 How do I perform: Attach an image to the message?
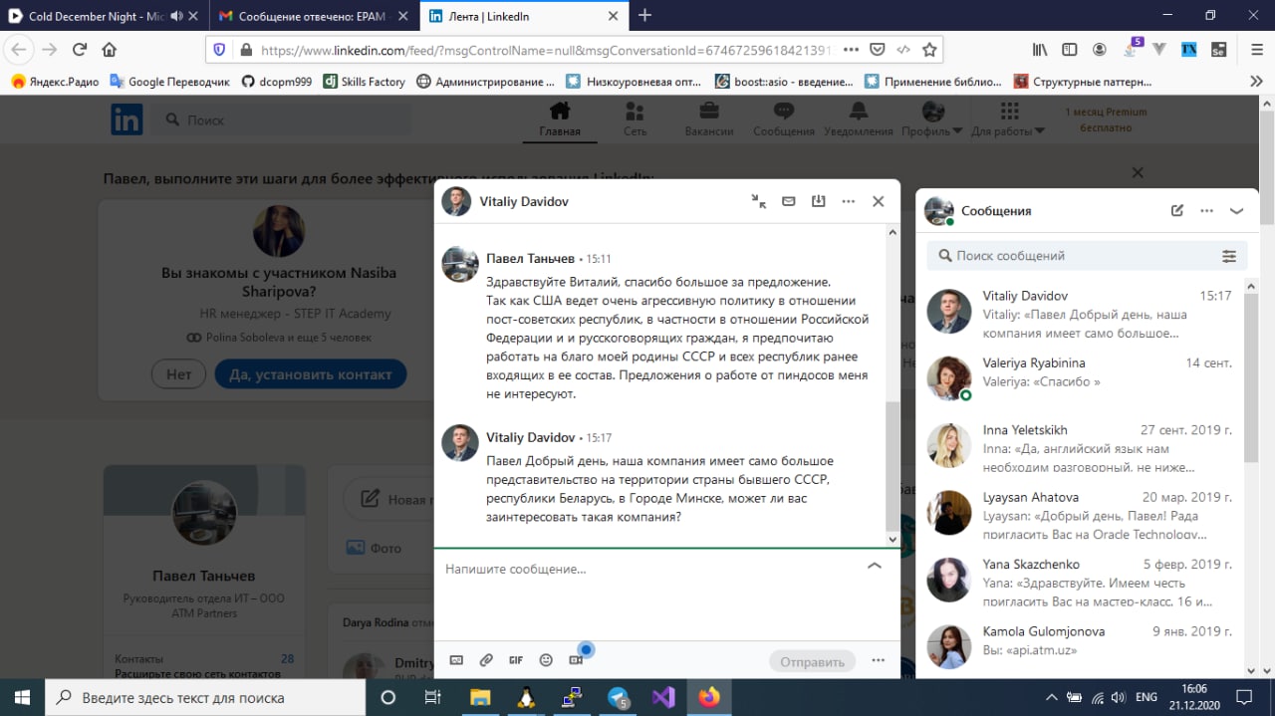click(457, 660)
